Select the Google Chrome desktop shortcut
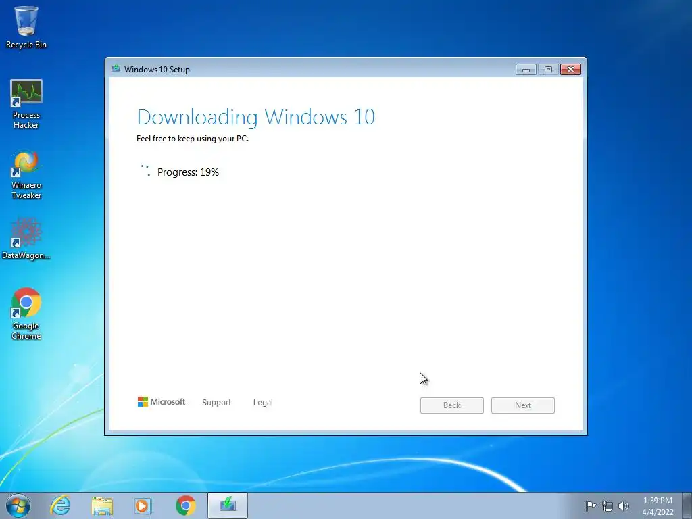 26,314
